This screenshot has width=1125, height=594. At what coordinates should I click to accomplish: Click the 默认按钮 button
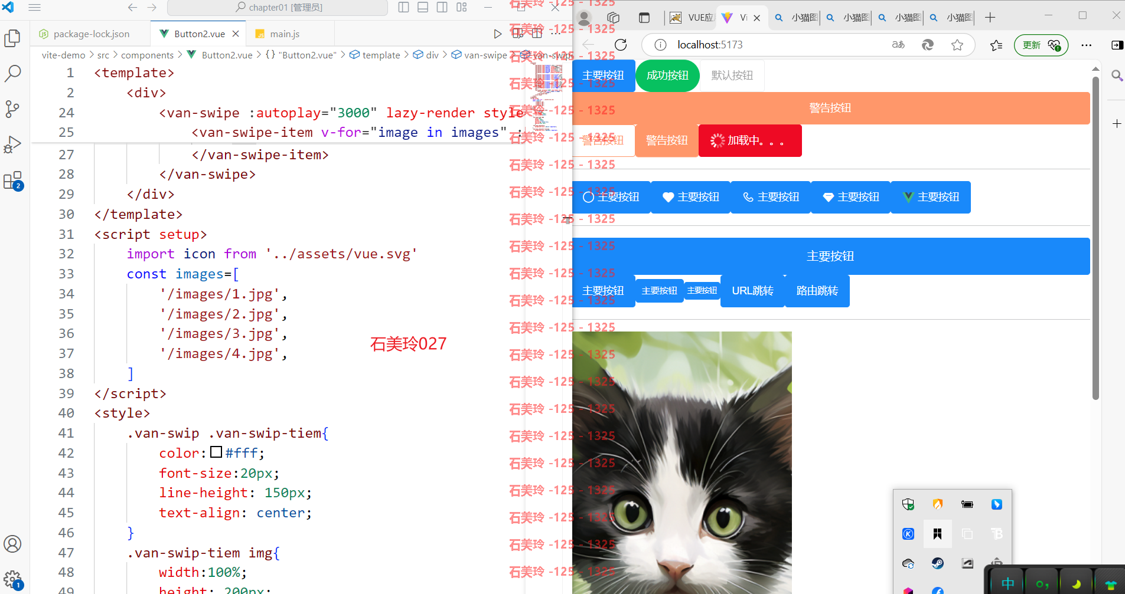(x=732, y=76)
